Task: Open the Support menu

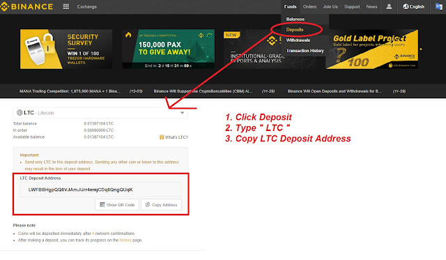Action: (352, 6)
